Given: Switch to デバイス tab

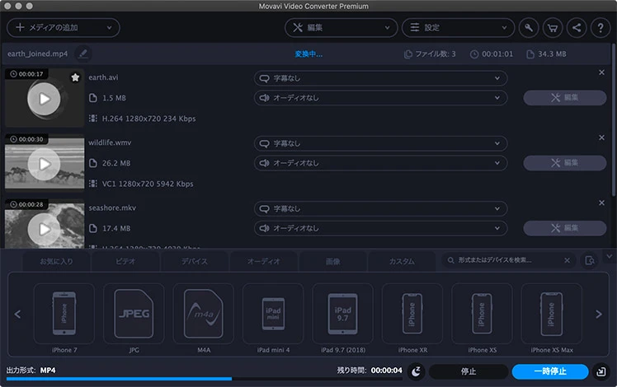Looking at the screenshot, I should 195,261.
